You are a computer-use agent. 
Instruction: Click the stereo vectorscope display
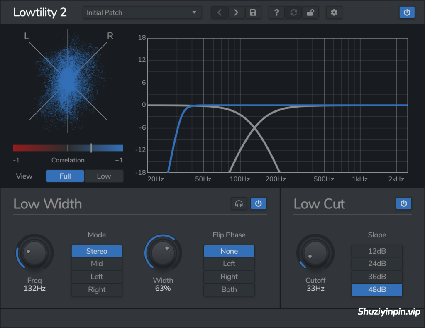[68, 81]
